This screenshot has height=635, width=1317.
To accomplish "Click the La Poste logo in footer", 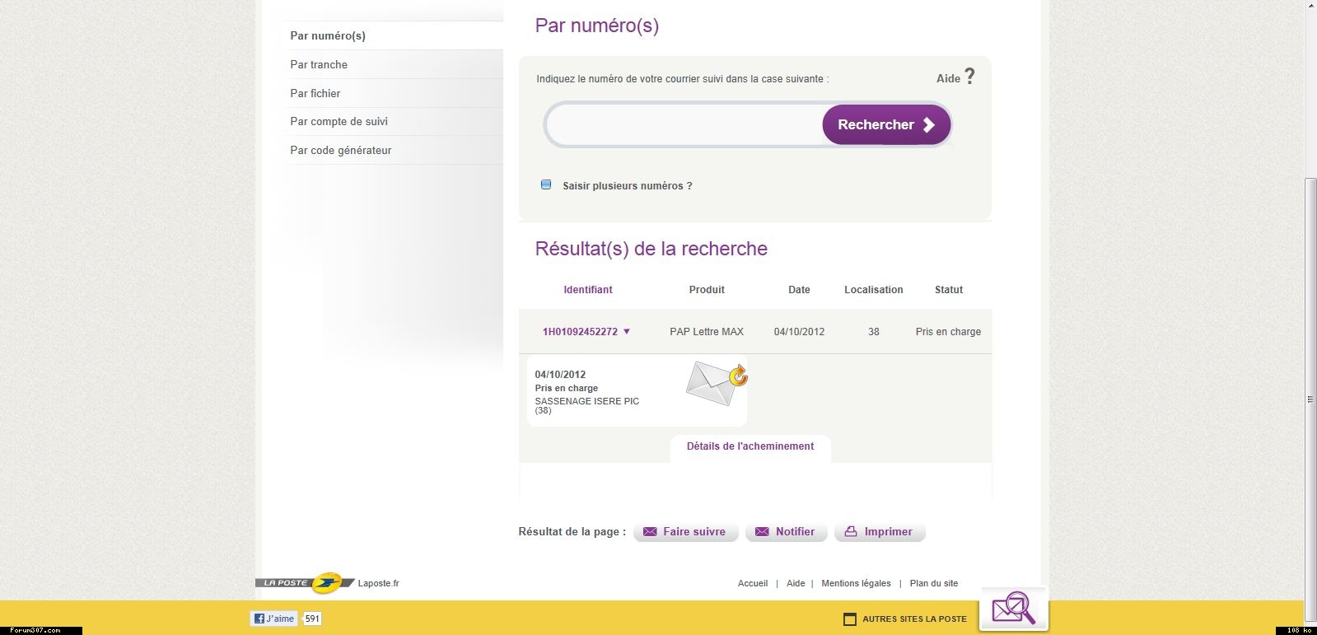I will tap(305, 583).
